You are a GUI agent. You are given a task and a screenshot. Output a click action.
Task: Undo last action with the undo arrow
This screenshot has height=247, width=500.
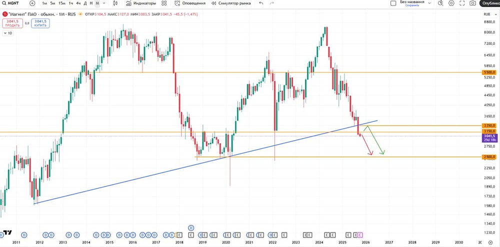point(261,3)
